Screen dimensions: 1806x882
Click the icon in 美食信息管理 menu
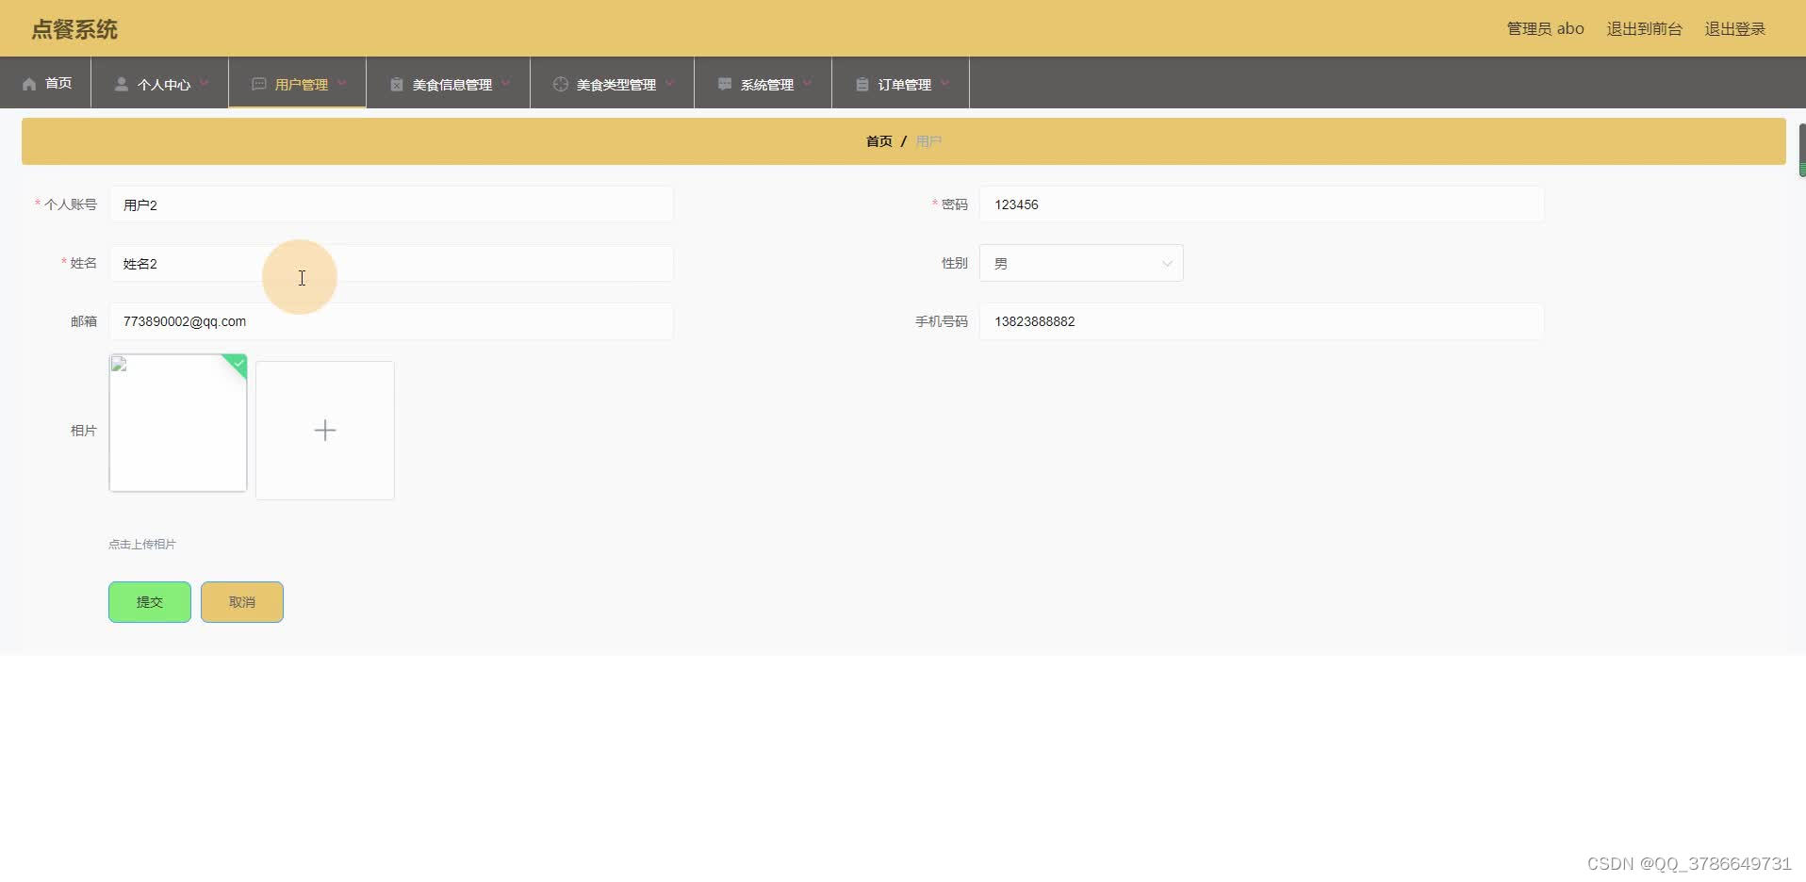click(x=396, y=84)
